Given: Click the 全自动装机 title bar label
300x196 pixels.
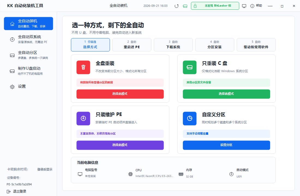Looking at the screenshot, I should point(118,6).
